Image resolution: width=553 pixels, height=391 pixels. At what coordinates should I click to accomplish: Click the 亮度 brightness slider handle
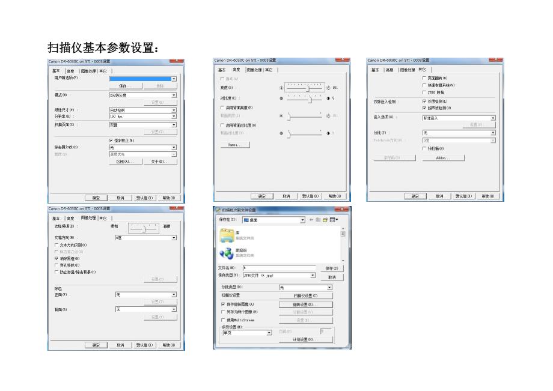tap(308, 88)
